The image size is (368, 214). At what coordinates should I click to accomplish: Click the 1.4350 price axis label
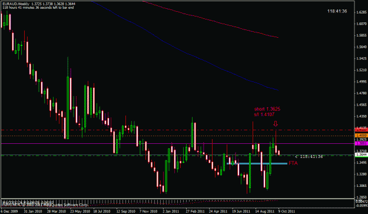(362, 116)
